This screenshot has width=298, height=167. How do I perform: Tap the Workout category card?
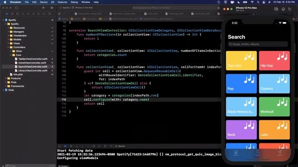click(274, 107)
